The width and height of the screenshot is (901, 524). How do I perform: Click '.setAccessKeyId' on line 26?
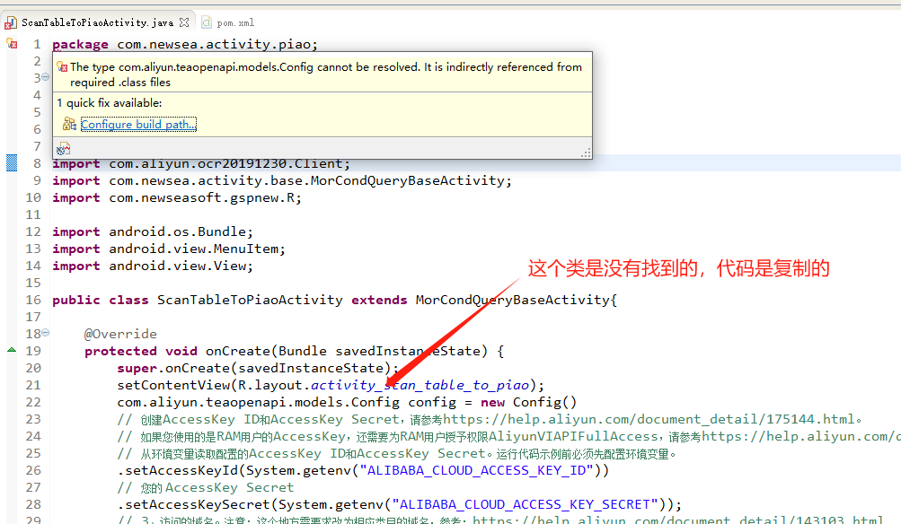(x=178, y=471)
